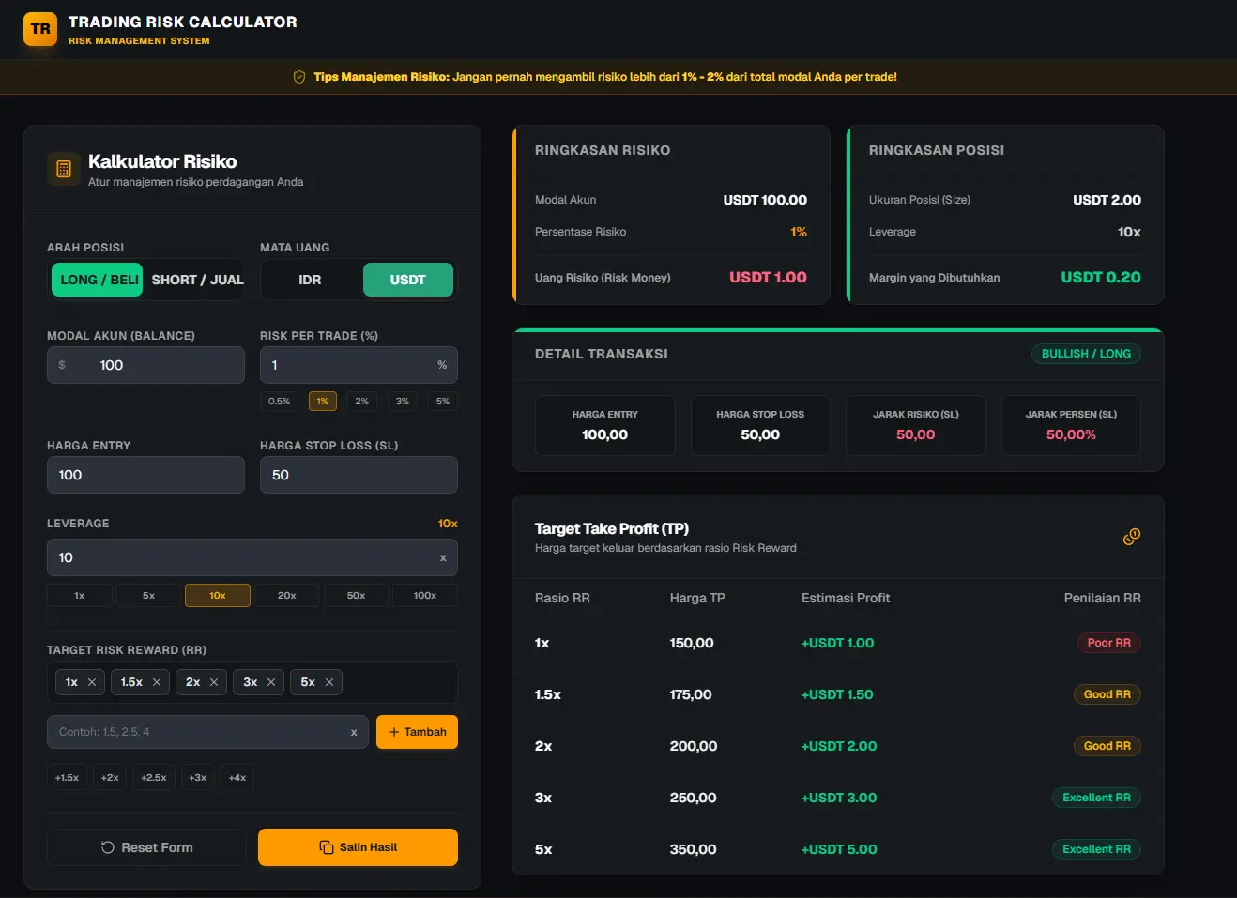Choose the 5% risk preset
Image resolution: width=1237 pixels, height=898 pixels.
443,402
